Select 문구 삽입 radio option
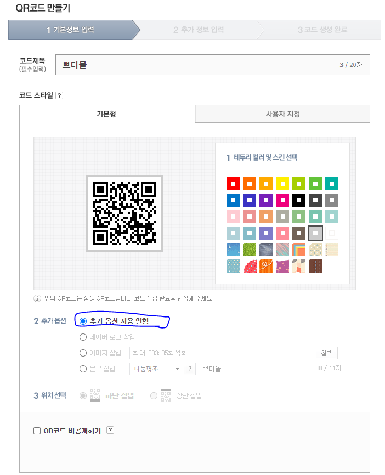 click(83, 369)
